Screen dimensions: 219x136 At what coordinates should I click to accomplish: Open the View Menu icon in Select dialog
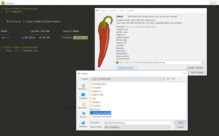click(x=174, y=79)
